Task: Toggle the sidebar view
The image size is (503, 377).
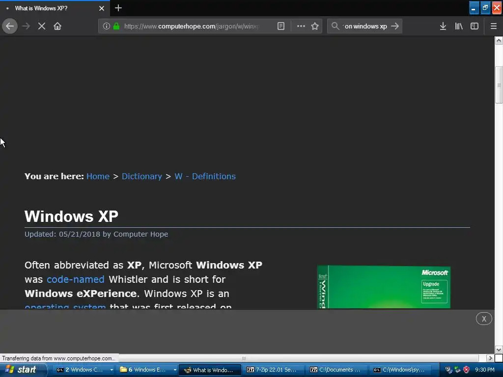Action: [475, 26]
